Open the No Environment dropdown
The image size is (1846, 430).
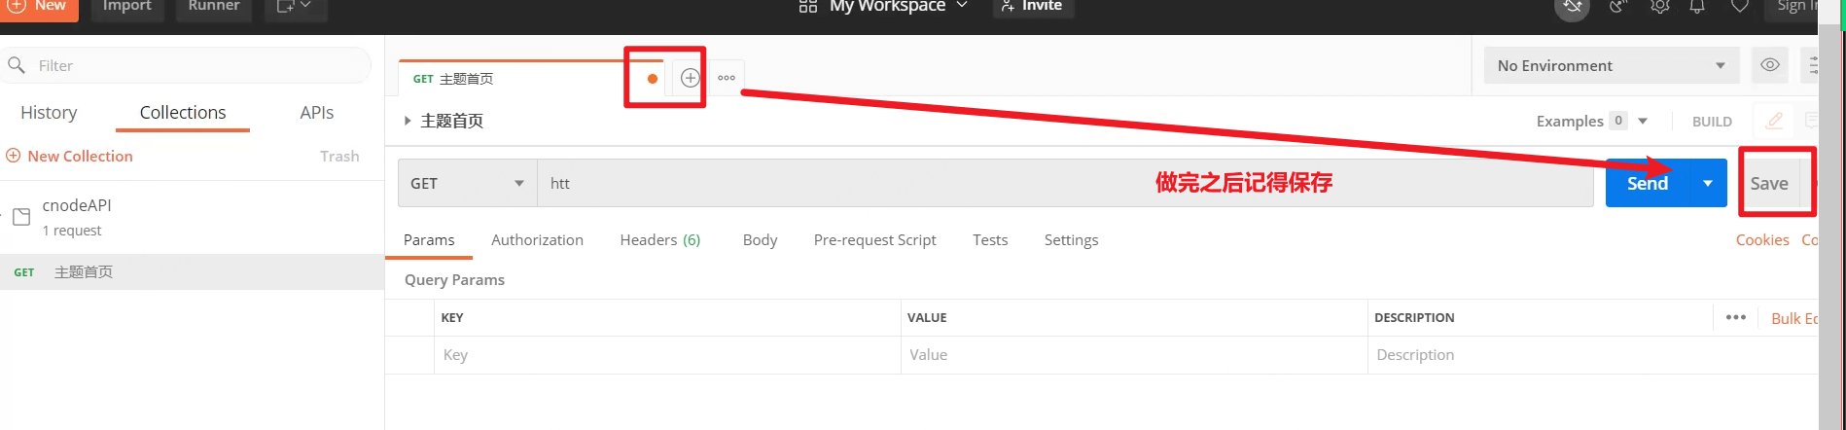pyautogui.click(x=1611, y=65)
